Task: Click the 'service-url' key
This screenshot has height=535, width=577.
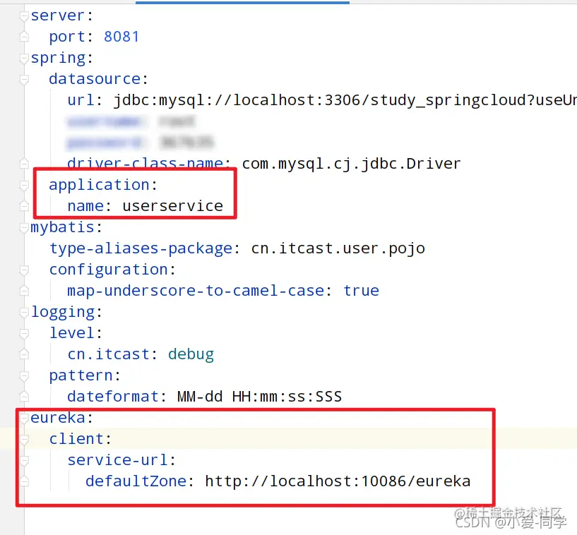Action: (x=117, y=460)
